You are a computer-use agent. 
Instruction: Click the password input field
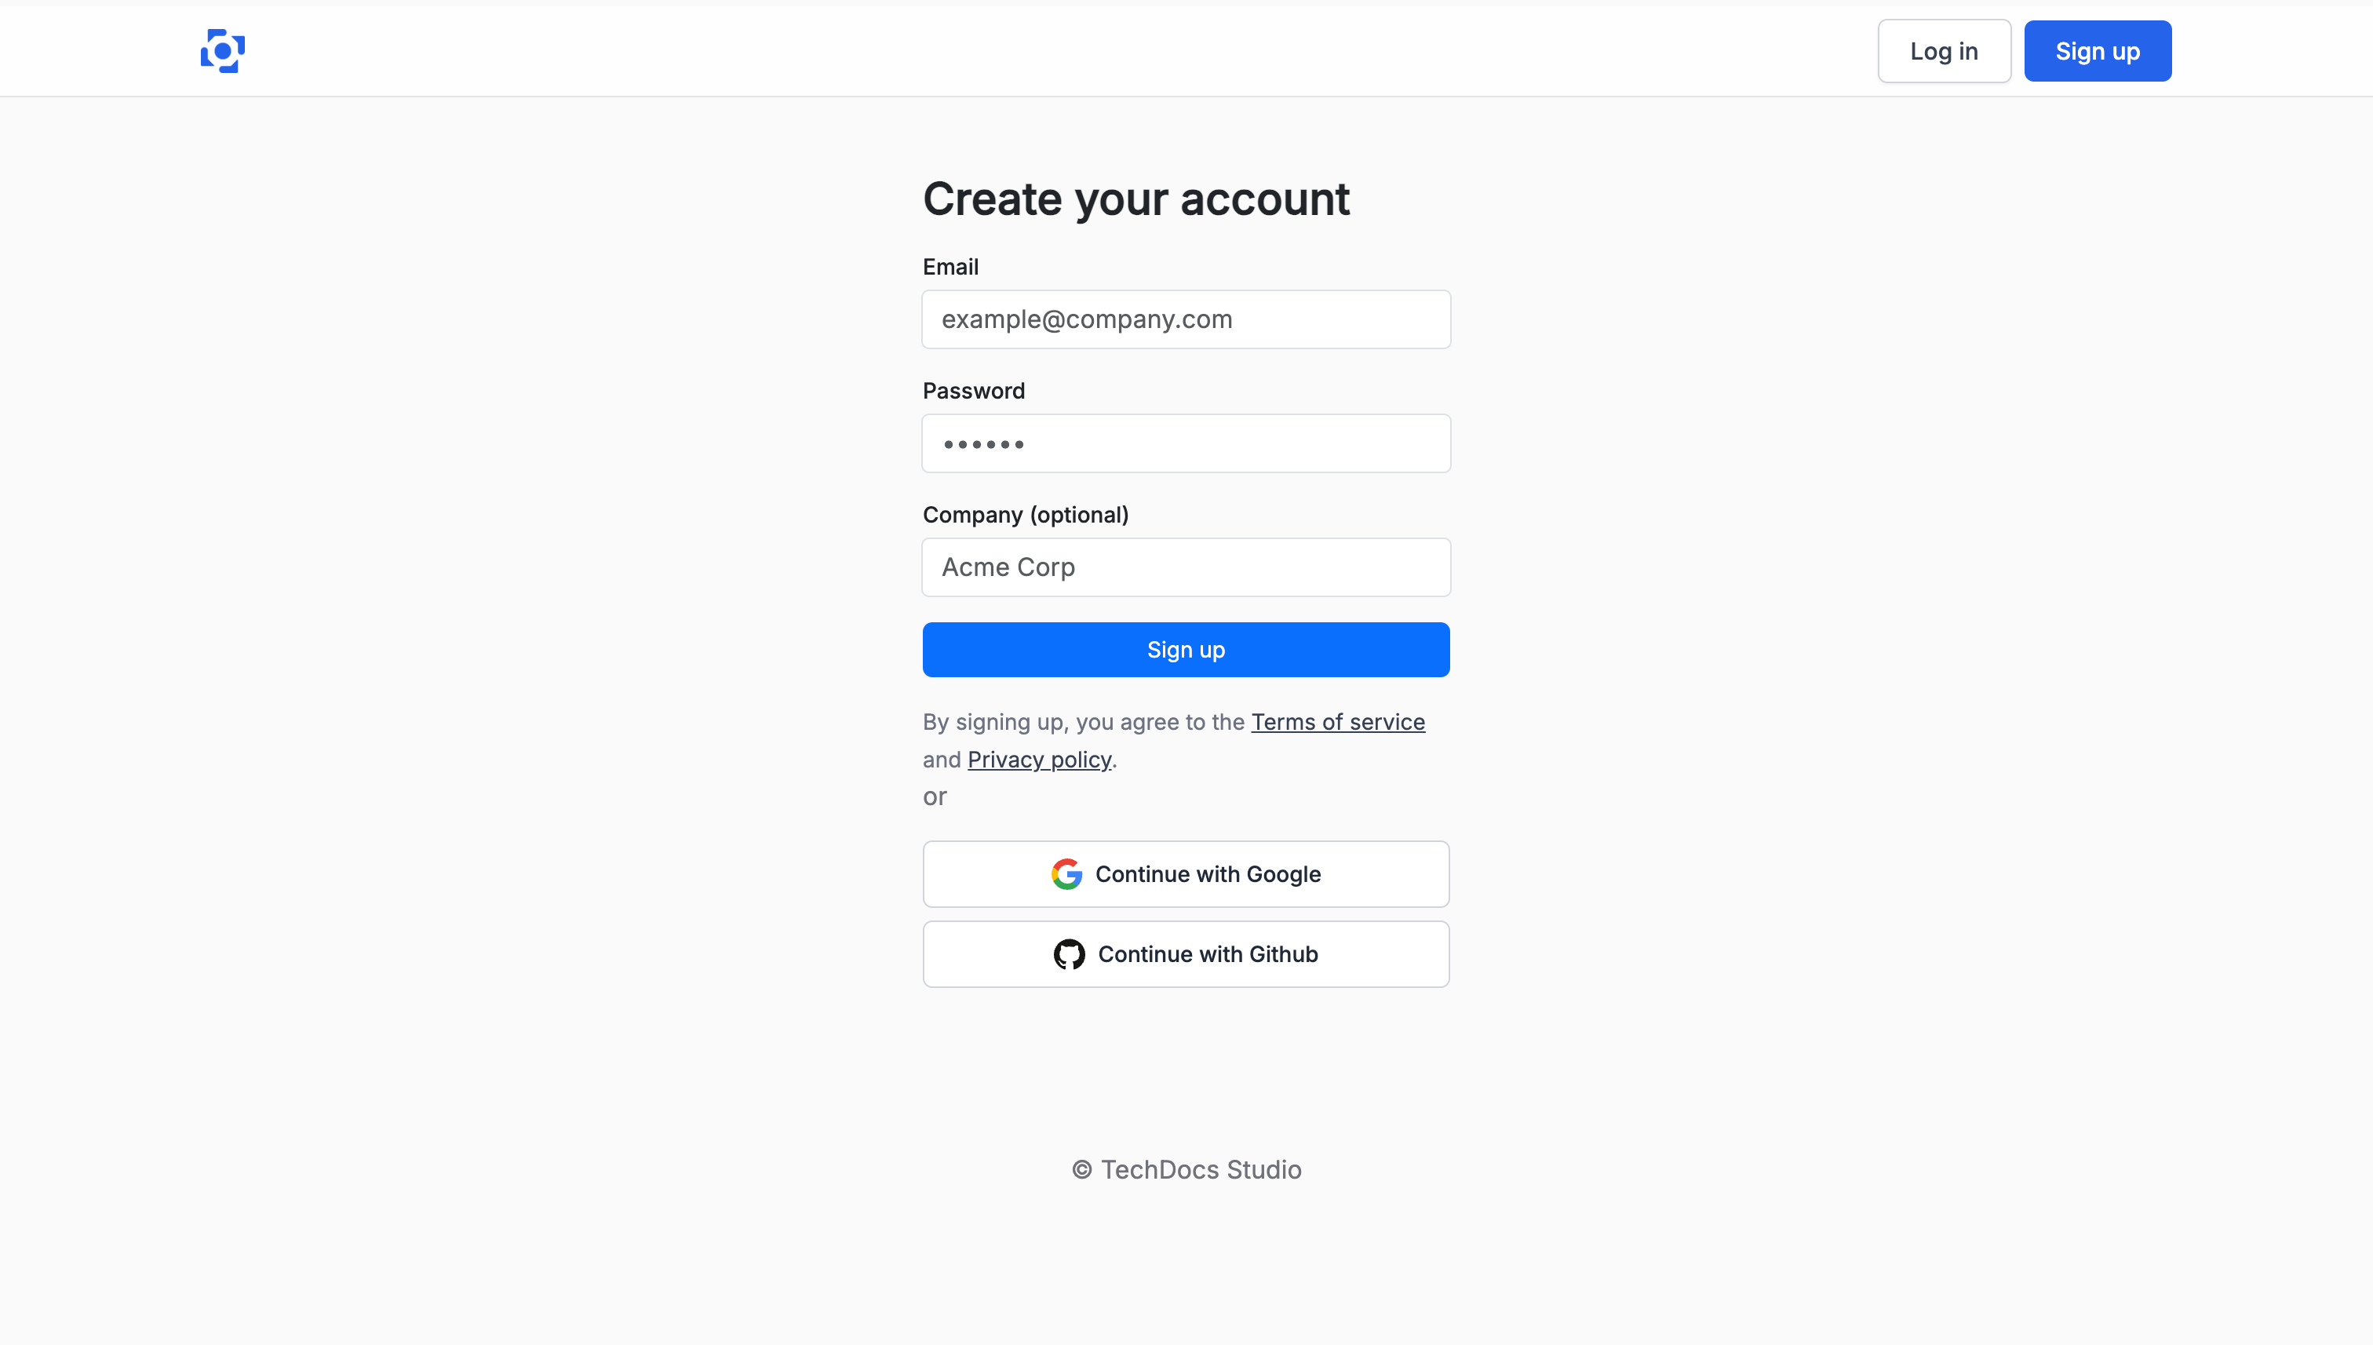pos(1186,443)
